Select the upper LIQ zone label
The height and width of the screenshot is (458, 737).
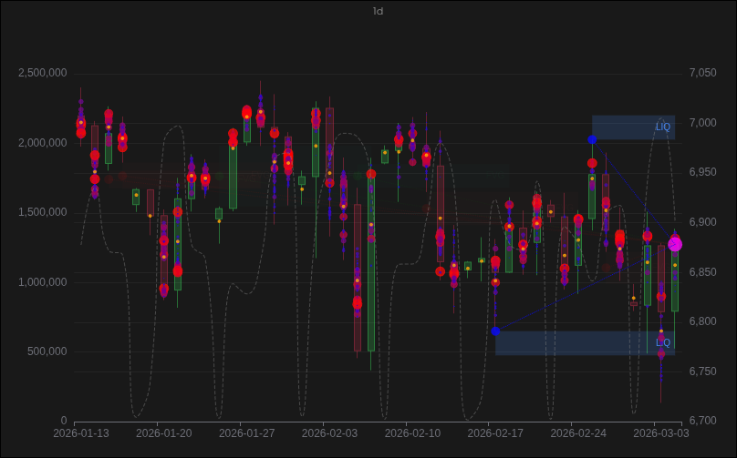click(x=663, y=127)
